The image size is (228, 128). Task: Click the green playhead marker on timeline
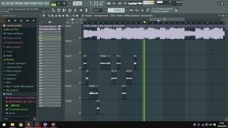tap(145, 22)
